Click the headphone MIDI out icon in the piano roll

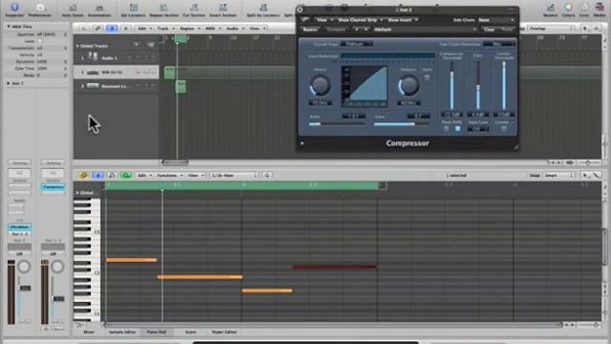(112, 176)
